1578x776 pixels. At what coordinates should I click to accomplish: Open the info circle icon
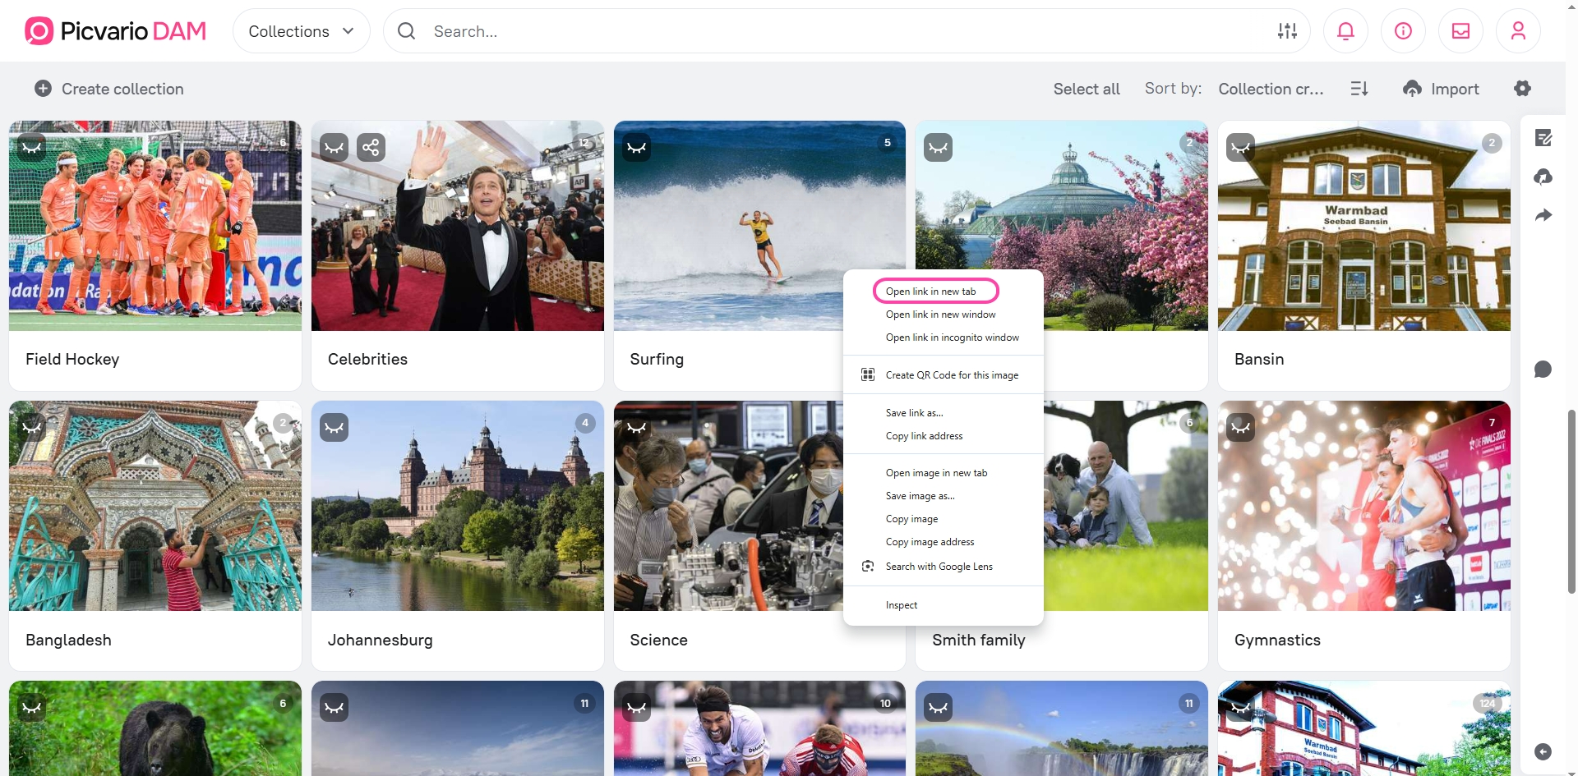click(1403, 31)
